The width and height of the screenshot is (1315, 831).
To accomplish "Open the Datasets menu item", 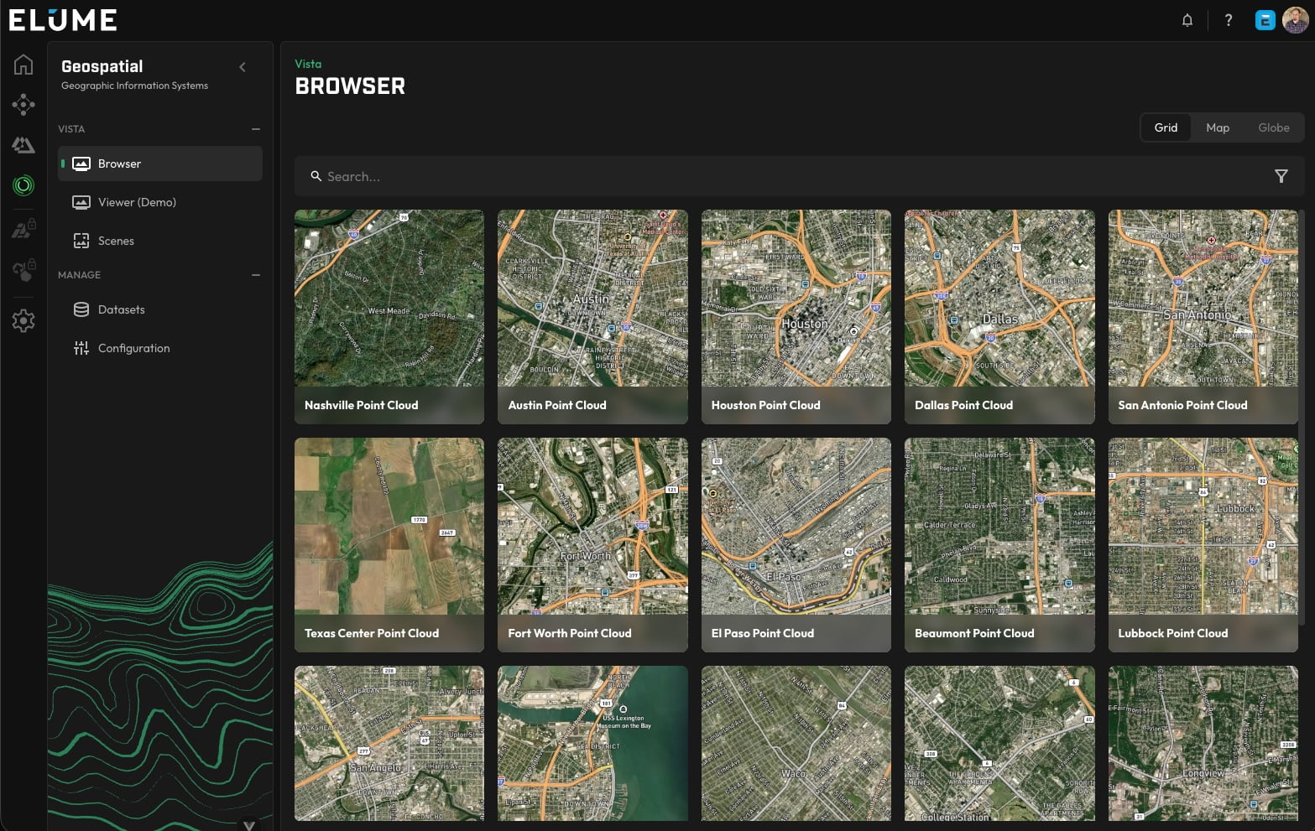I will tap(121, 309).
